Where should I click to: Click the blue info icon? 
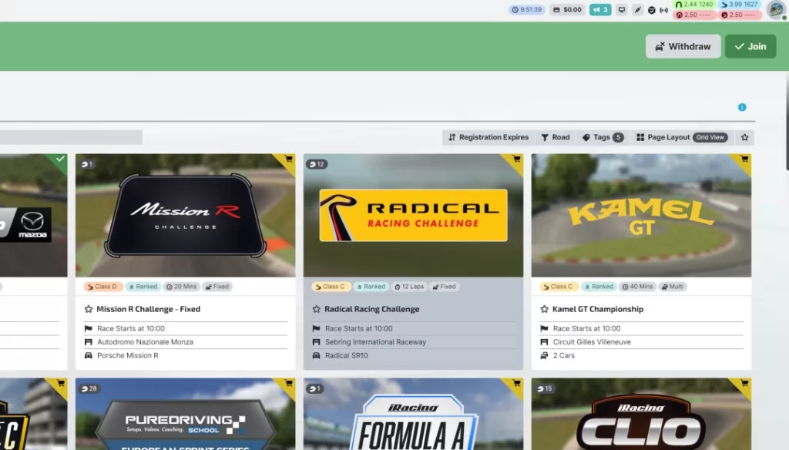(742, 107)
